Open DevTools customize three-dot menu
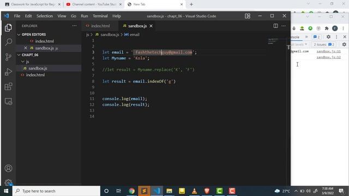Image resolution: width=349 pixels, height=196 pixels. 336,37
